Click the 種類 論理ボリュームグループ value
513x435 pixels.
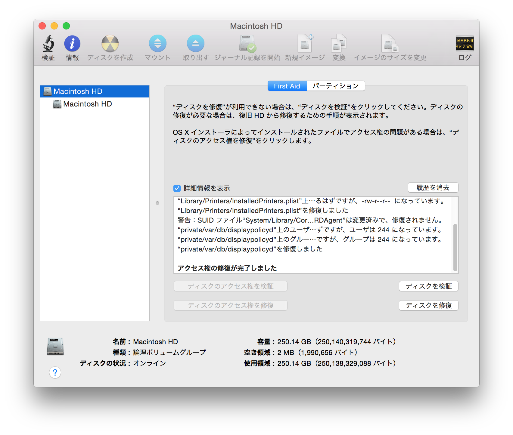point(169,352)
